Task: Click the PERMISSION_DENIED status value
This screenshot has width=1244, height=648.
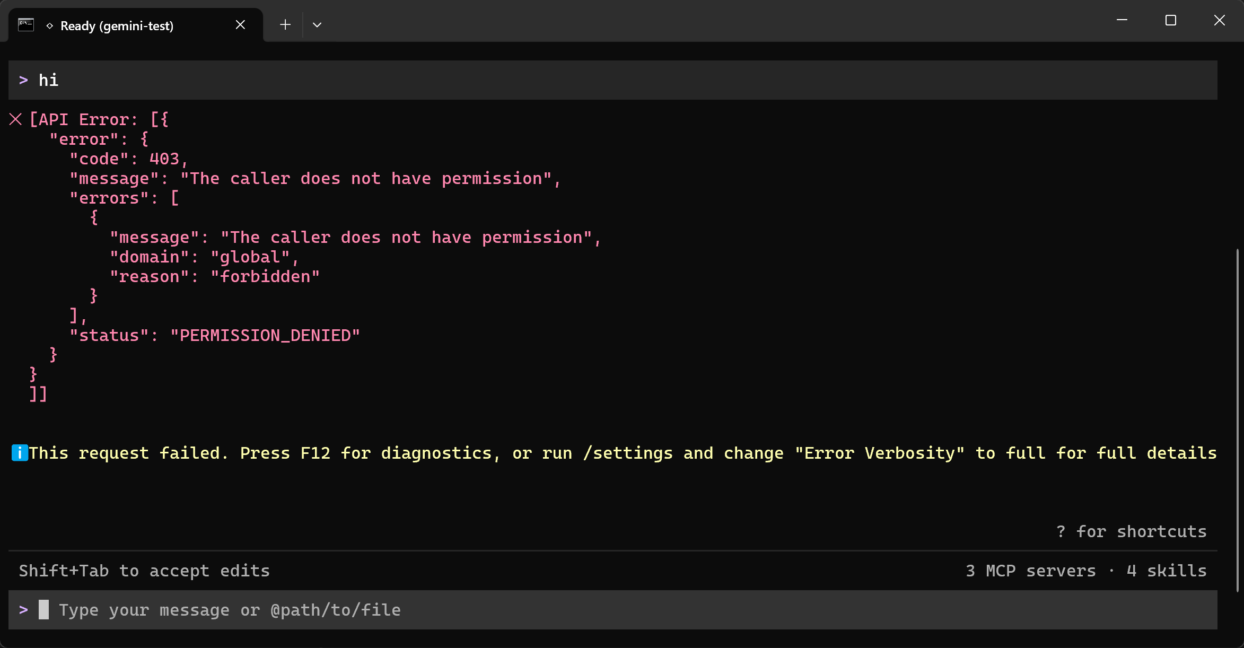Action: 265,335
